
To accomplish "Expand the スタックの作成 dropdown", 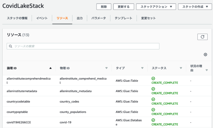I will (x=195, y=7).
